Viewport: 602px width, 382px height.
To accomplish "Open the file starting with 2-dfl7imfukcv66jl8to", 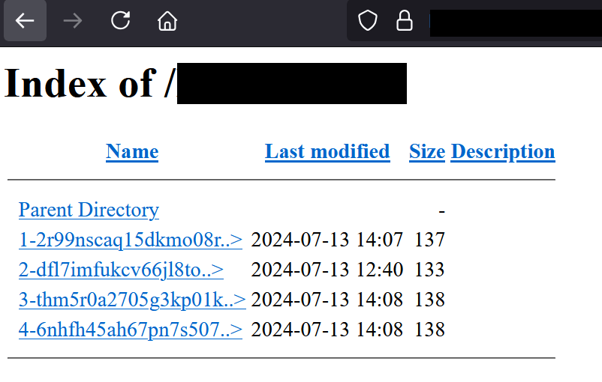I will tap(121, 270).
